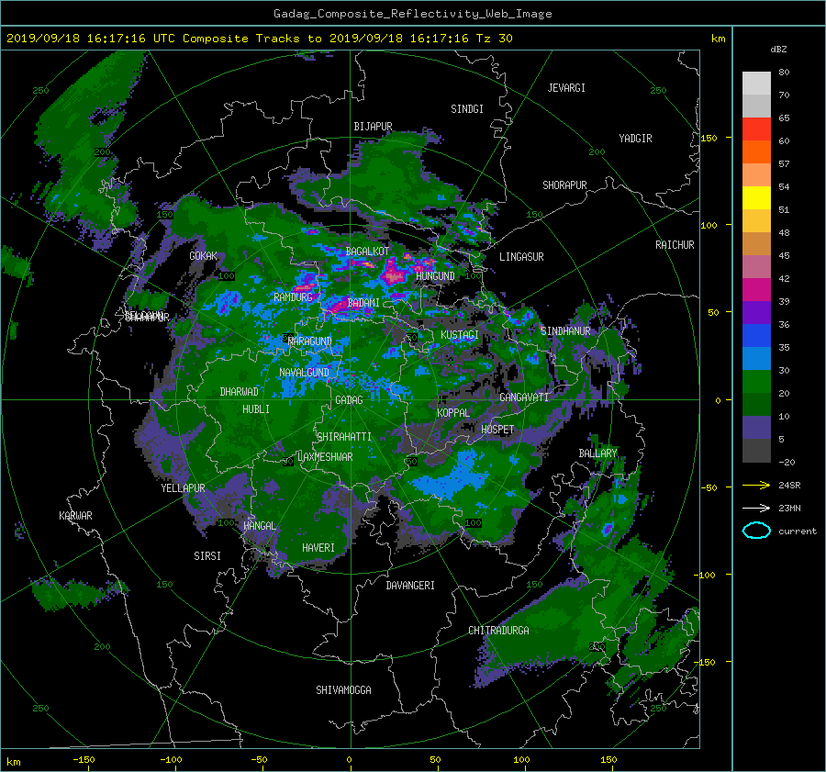This screenshot has height=772, width=826.
Task: Click the BALLARY label
Action: click(597, 453)
